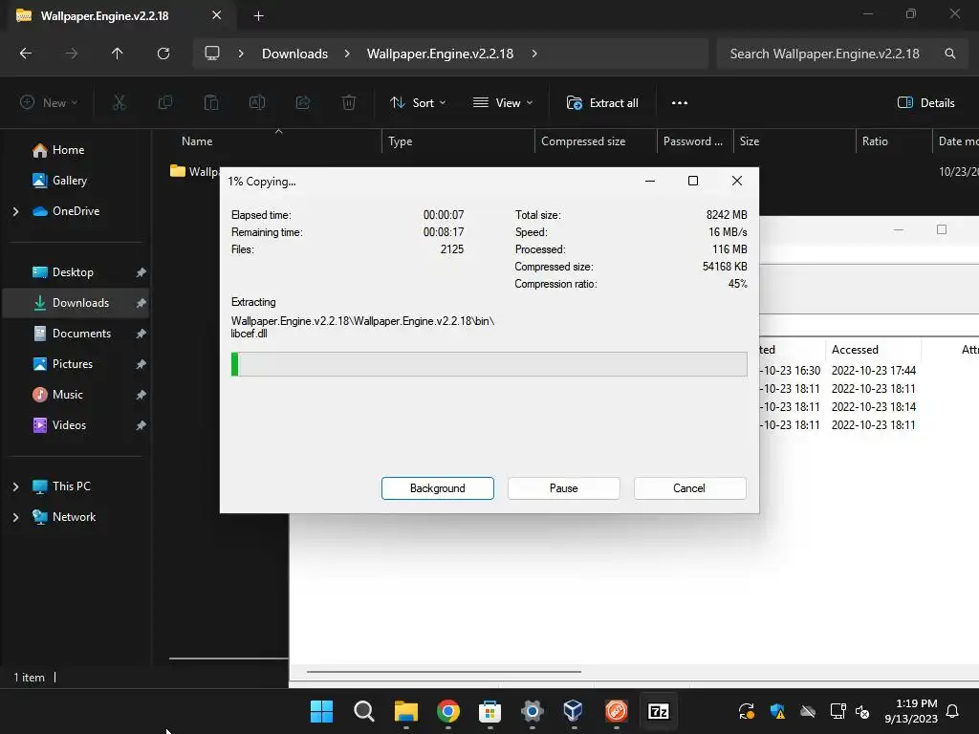The height and width of the screenshot is (734, 979).
Task: Expand the chevron after the Wallpaper.Engine.v2.2.18 breadcrumb
Action: click(x=534, y=54)
